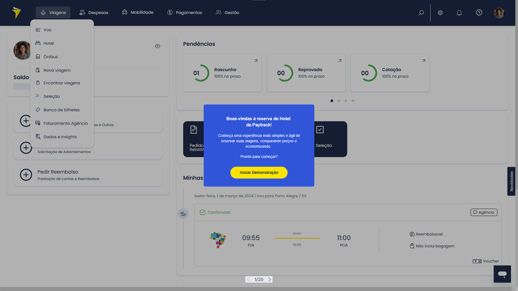
Task: Go to next trip page arrow
Action: click(269, 279)
